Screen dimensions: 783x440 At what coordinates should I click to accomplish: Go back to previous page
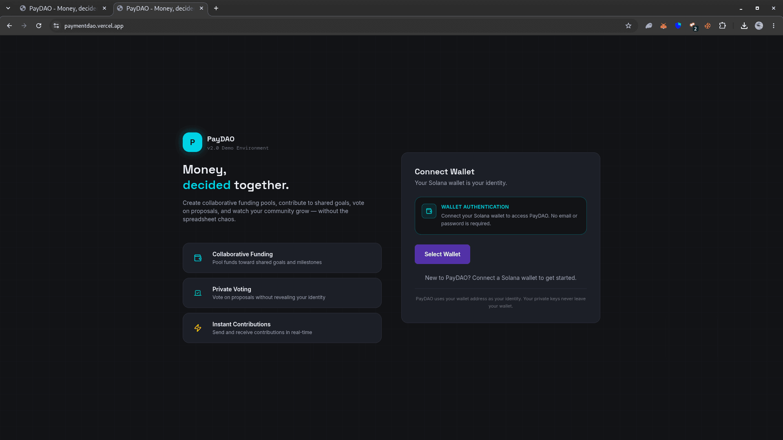(x=9, y=26)
